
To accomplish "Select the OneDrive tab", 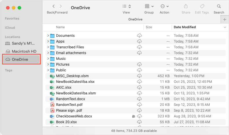I will [135, 19].
